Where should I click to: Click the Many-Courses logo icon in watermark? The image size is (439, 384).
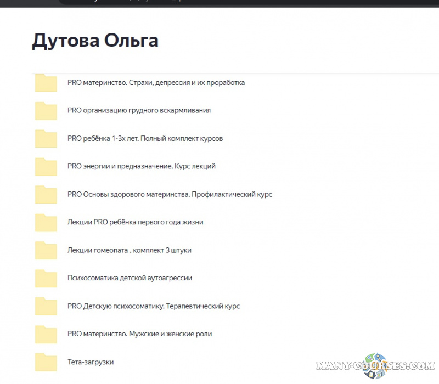coord(376,365)
